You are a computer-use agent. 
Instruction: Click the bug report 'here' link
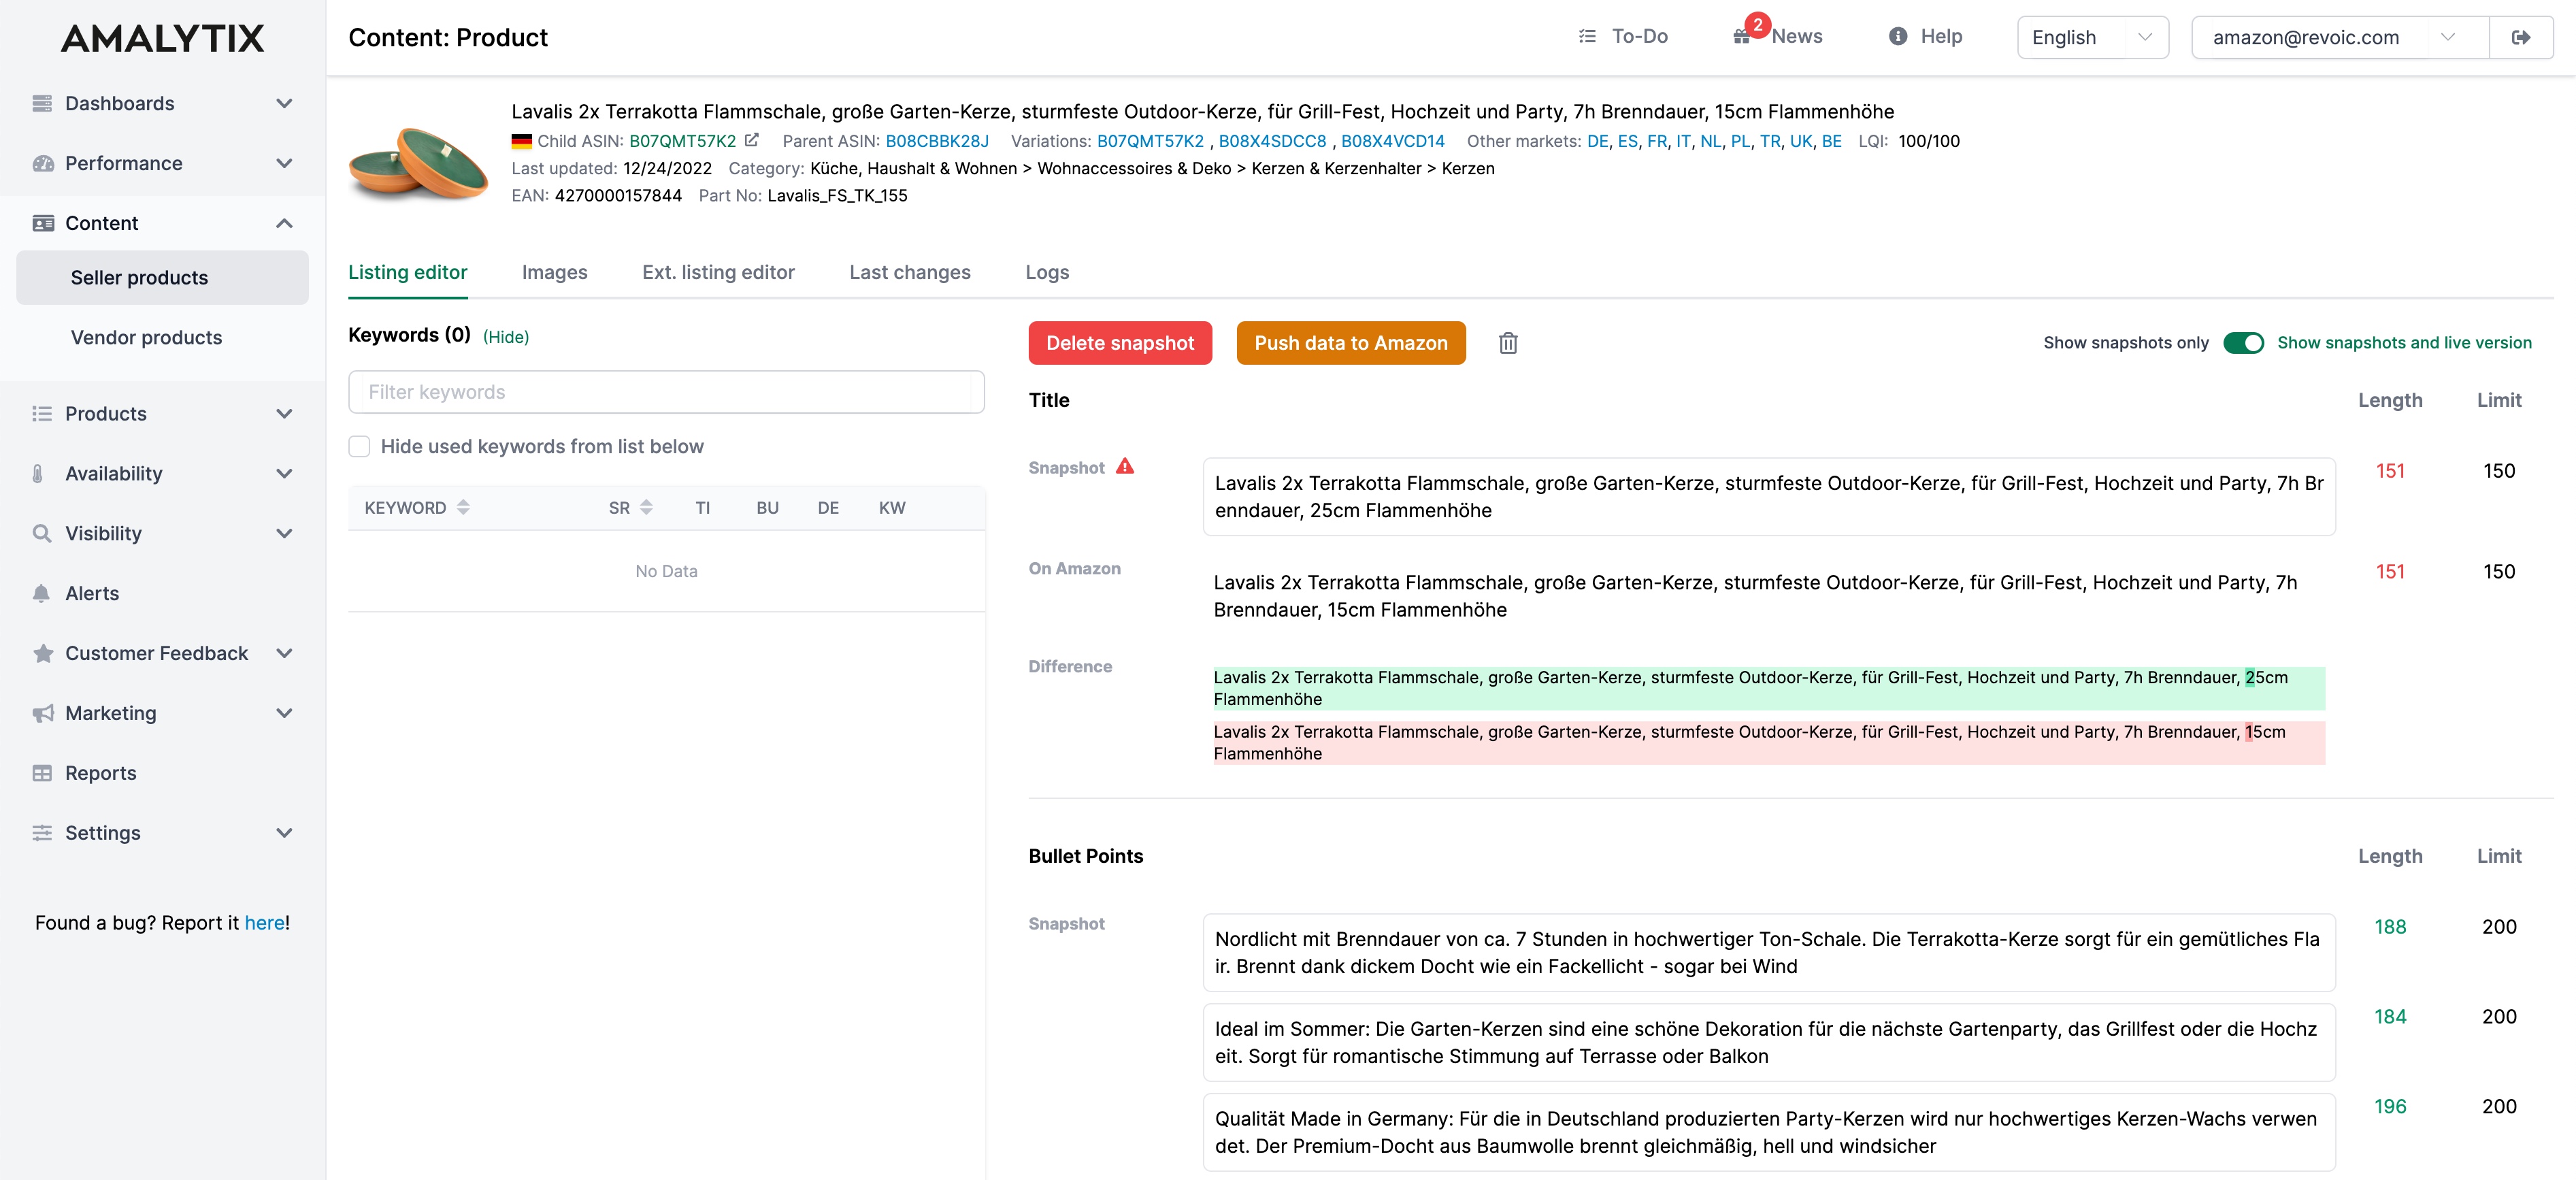(264, 922)
